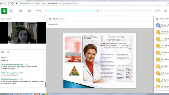Click the УЧАСТНИКИ participants icon
Image resolution: width=169 pixels, height=95 pixels.
pyautogui.click(x=157, y=19)
